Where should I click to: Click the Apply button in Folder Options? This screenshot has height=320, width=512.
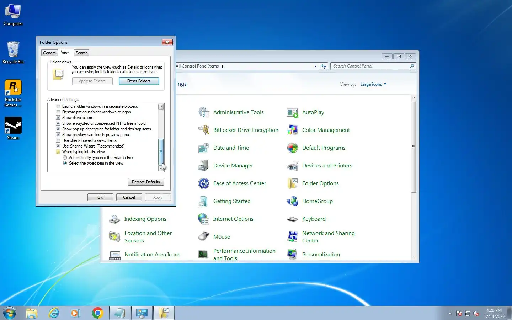click(158, 197)
